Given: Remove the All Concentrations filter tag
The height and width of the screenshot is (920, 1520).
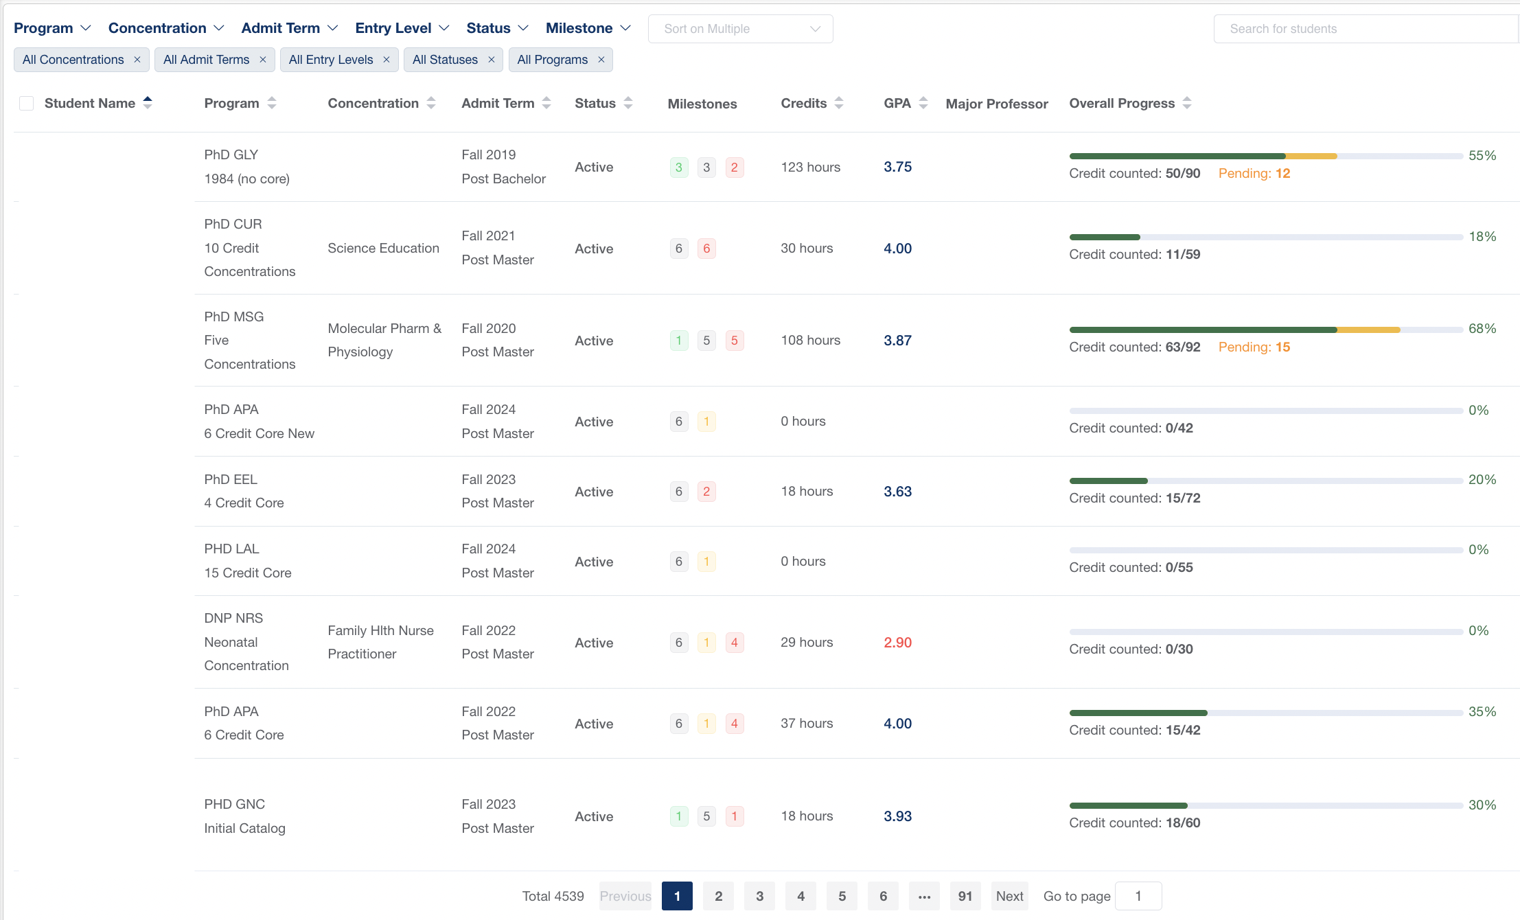Looking at the screenshot, I should [137, 60].
